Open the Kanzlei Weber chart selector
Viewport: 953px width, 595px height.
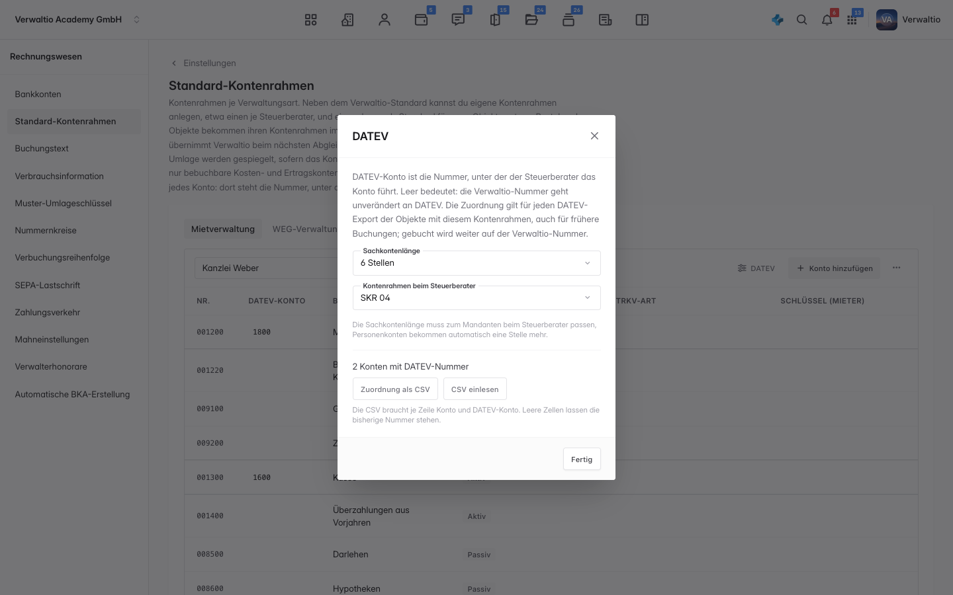click(x=266, y=268)
